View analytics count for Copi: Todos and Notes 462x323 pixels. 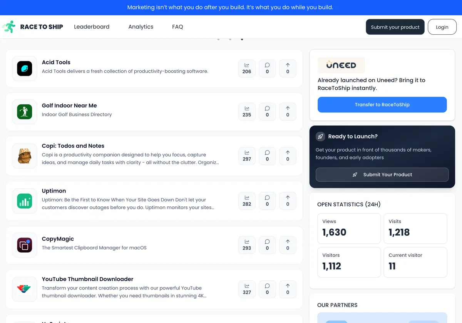pos(247,156)
